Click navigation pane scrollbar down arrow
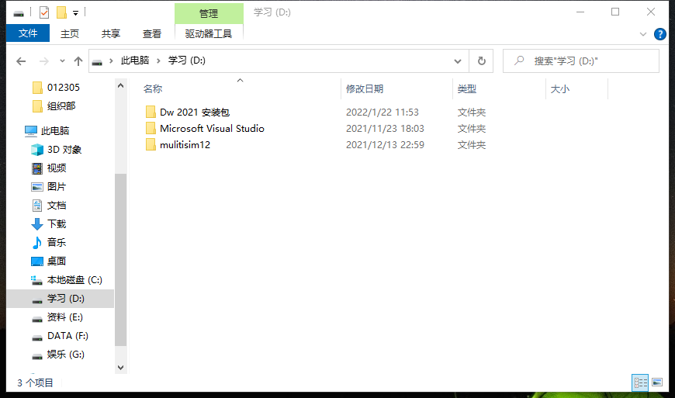675x398 pixels. pos(121,368)
